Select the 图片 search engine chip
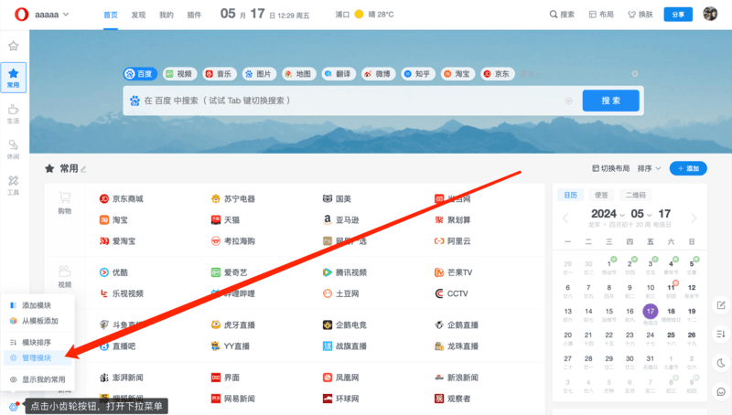This screenshot has width=732, height=415. (x=259, y=74)
